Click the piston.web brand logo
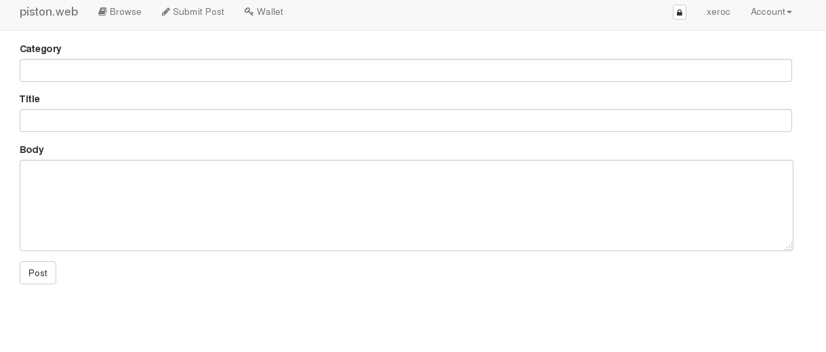Viewport: 826px width, 352px height. 49,12
